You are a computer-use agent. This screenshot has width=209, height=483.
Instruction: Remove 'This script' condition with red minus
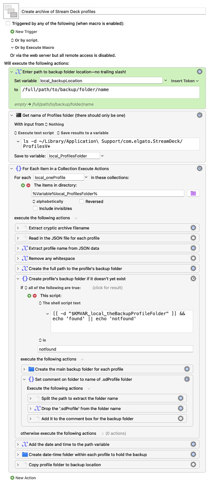click(x=35, y=296)
